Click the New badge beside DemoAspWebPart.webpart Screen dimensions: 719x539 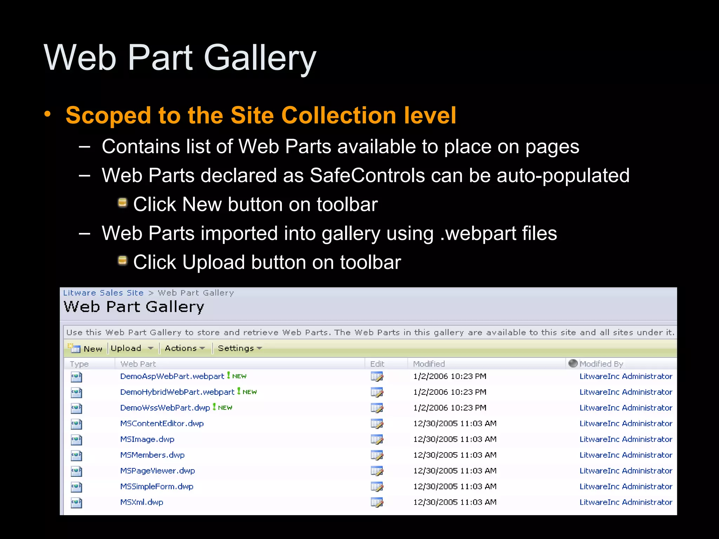(237, 376)
